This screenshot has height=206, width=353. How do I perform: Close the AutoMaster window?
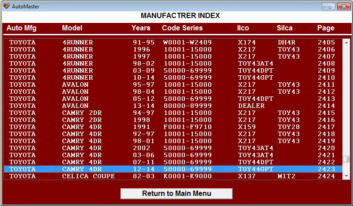(x=344, y=6)
